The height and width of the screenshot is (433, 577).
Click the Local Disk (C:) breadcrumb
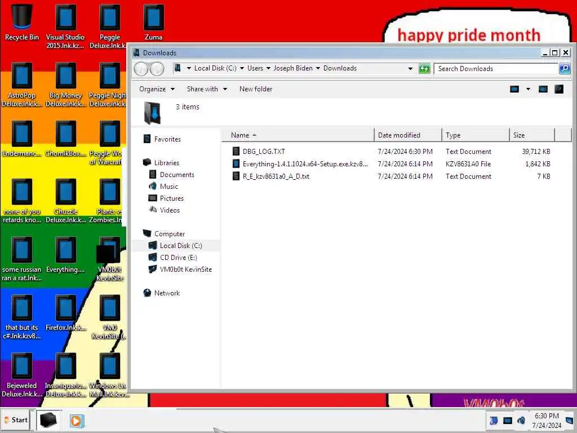pos(215,68)
